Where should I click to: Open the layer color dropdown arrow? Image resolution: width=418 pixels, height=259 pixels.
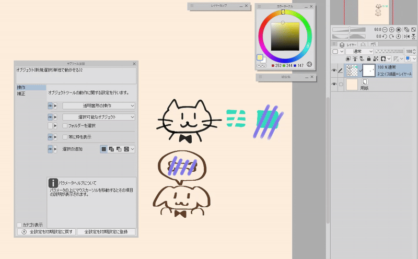(414, 58)
